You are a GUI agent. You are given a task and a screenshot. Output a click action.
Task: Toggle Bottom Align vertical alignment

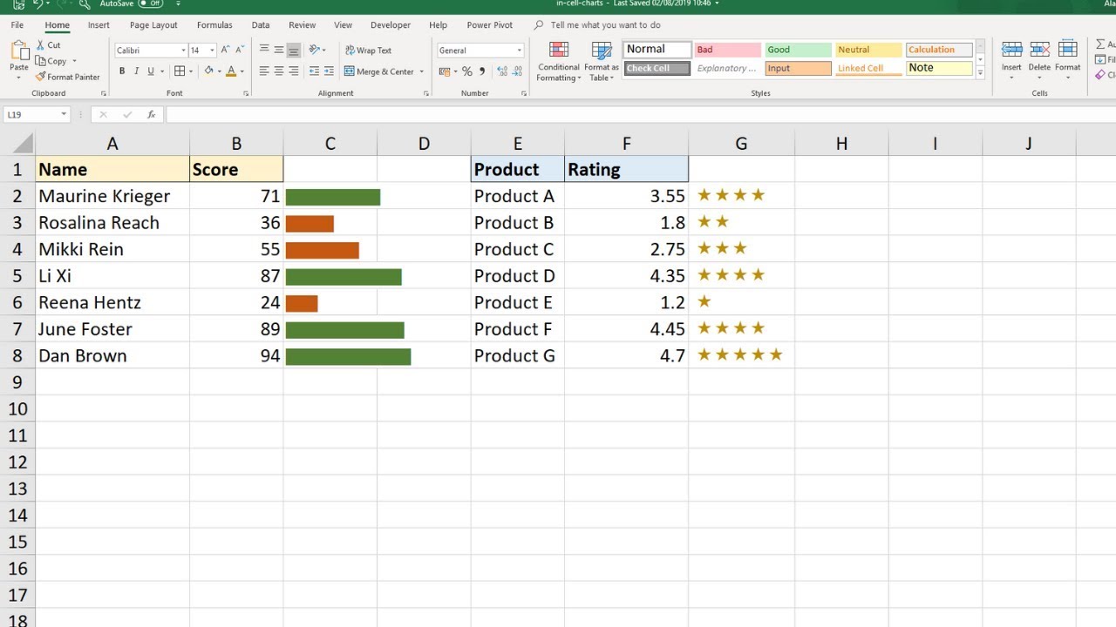coord(294,50)
